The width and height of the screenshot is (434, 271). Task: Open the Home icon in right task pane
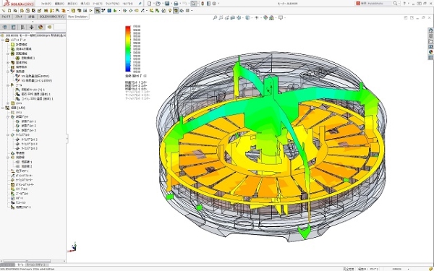tap(430, 30)
